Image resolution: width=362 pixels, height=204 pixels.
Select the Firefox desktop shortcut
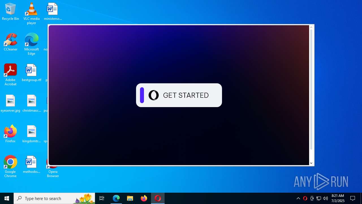10,134
